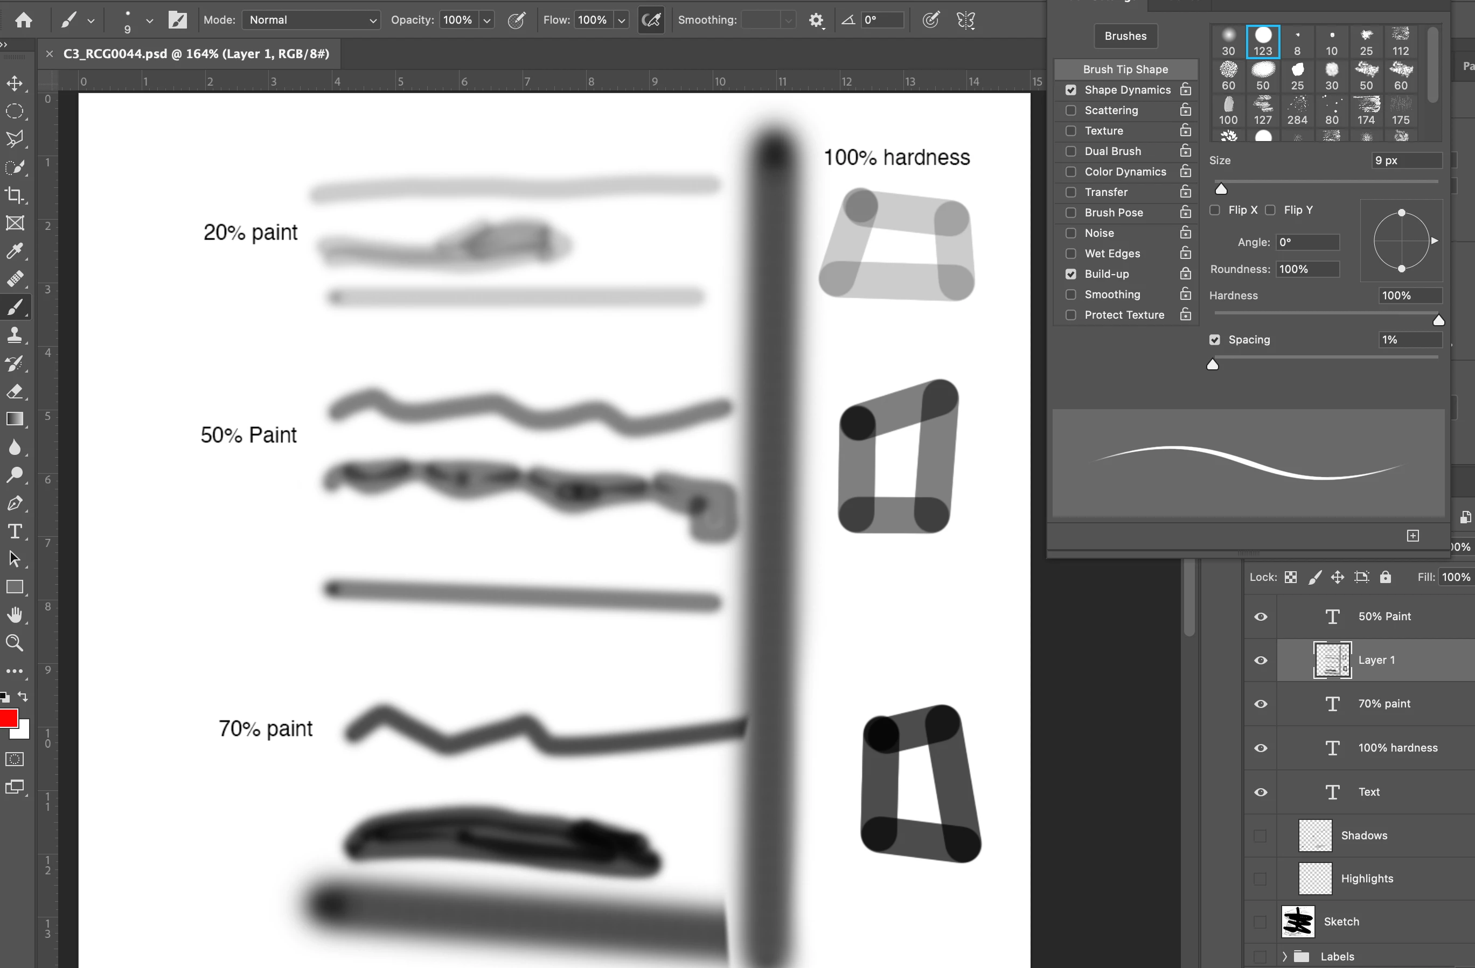
Task: Open the Opacity dropdown arrow
Action: tap(487, 20)
